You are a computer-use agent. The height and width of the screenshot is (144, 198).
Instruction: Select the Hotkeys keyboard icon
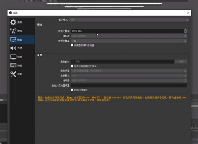point(13,66)
